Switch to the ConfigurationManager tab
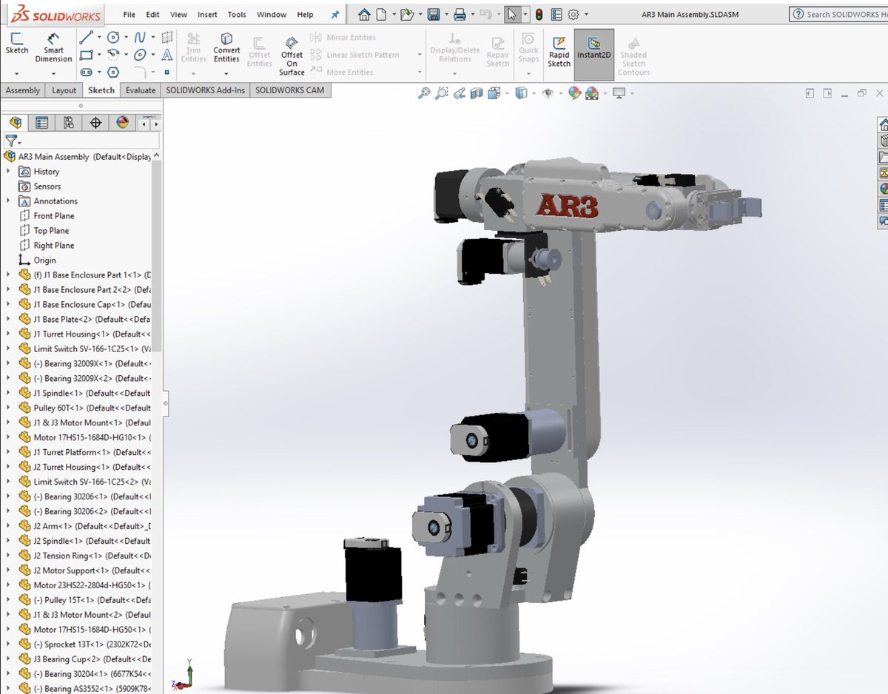The image size is (888, 694). [x=68, y=122]
